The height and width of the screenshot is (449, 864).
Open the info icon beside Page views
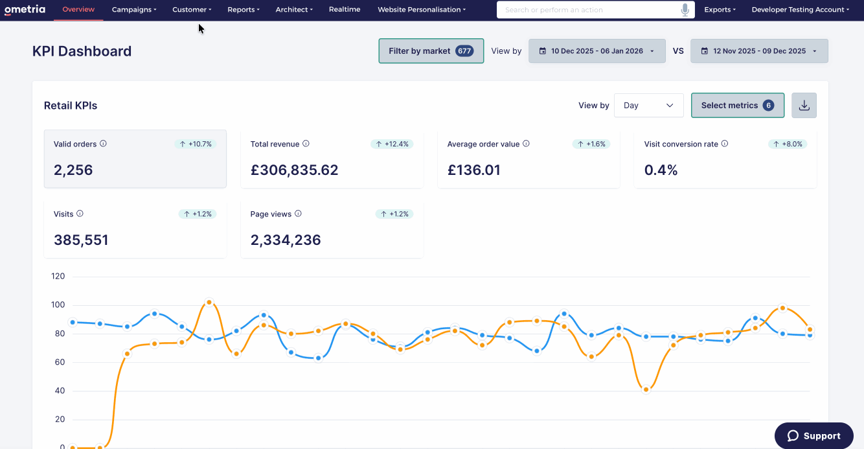point(298,214)
